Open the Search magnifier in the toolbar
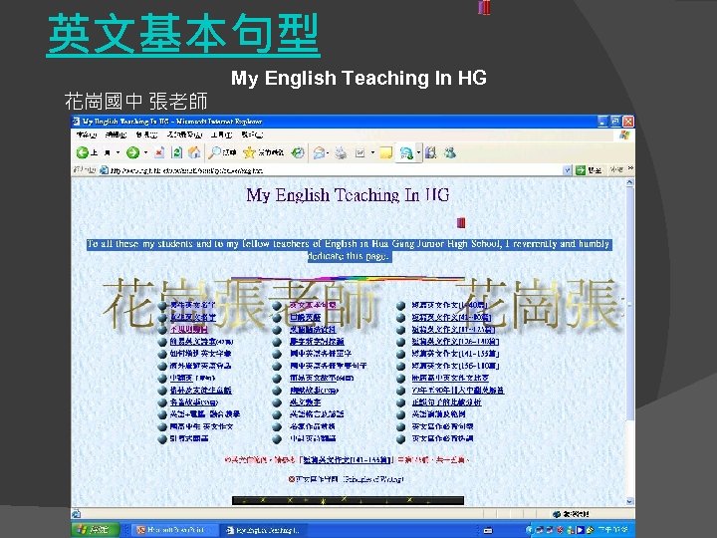The height and width of the screenshot is (538, 717). (215, 152)
